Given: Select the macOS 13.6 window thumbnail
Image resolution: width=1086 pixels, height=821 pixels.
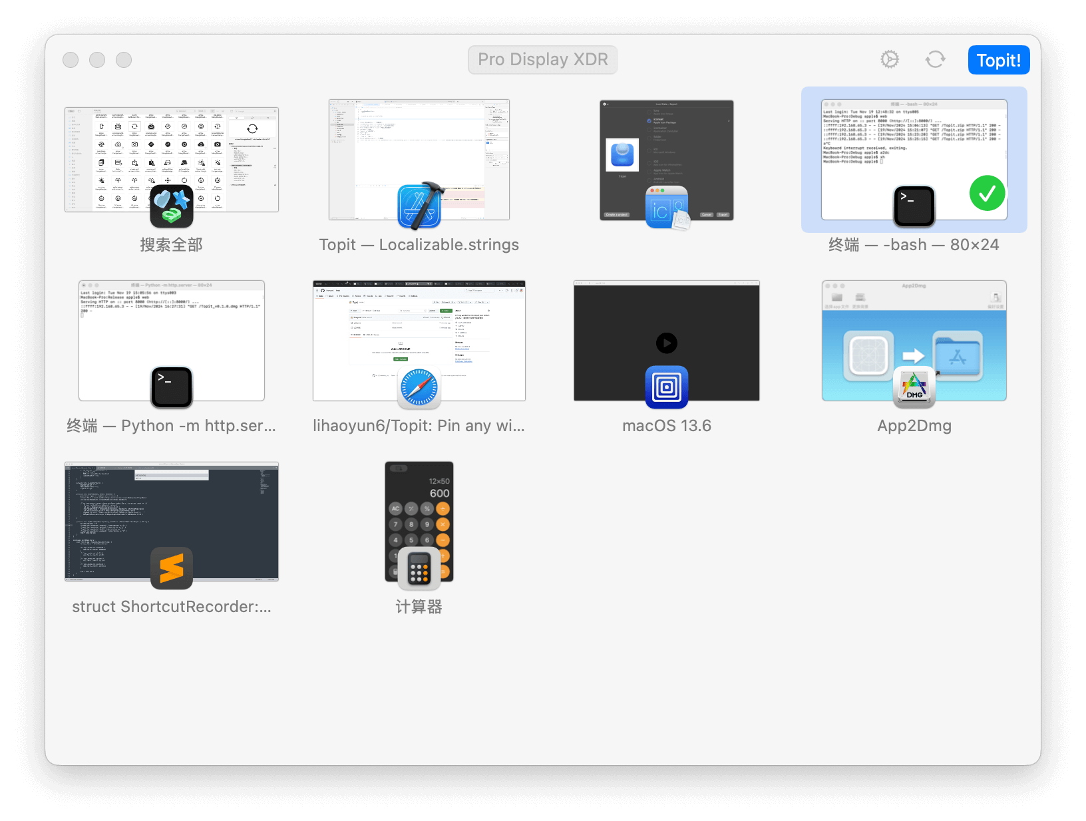Looking at the screenshot, I should (667, 341).
